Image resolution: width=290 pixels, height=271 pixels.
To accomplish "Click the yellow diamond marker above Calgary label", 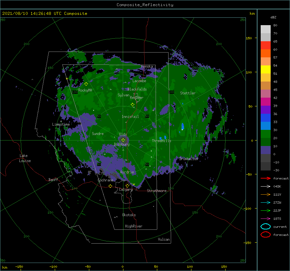I will click(x=127, y=186).
